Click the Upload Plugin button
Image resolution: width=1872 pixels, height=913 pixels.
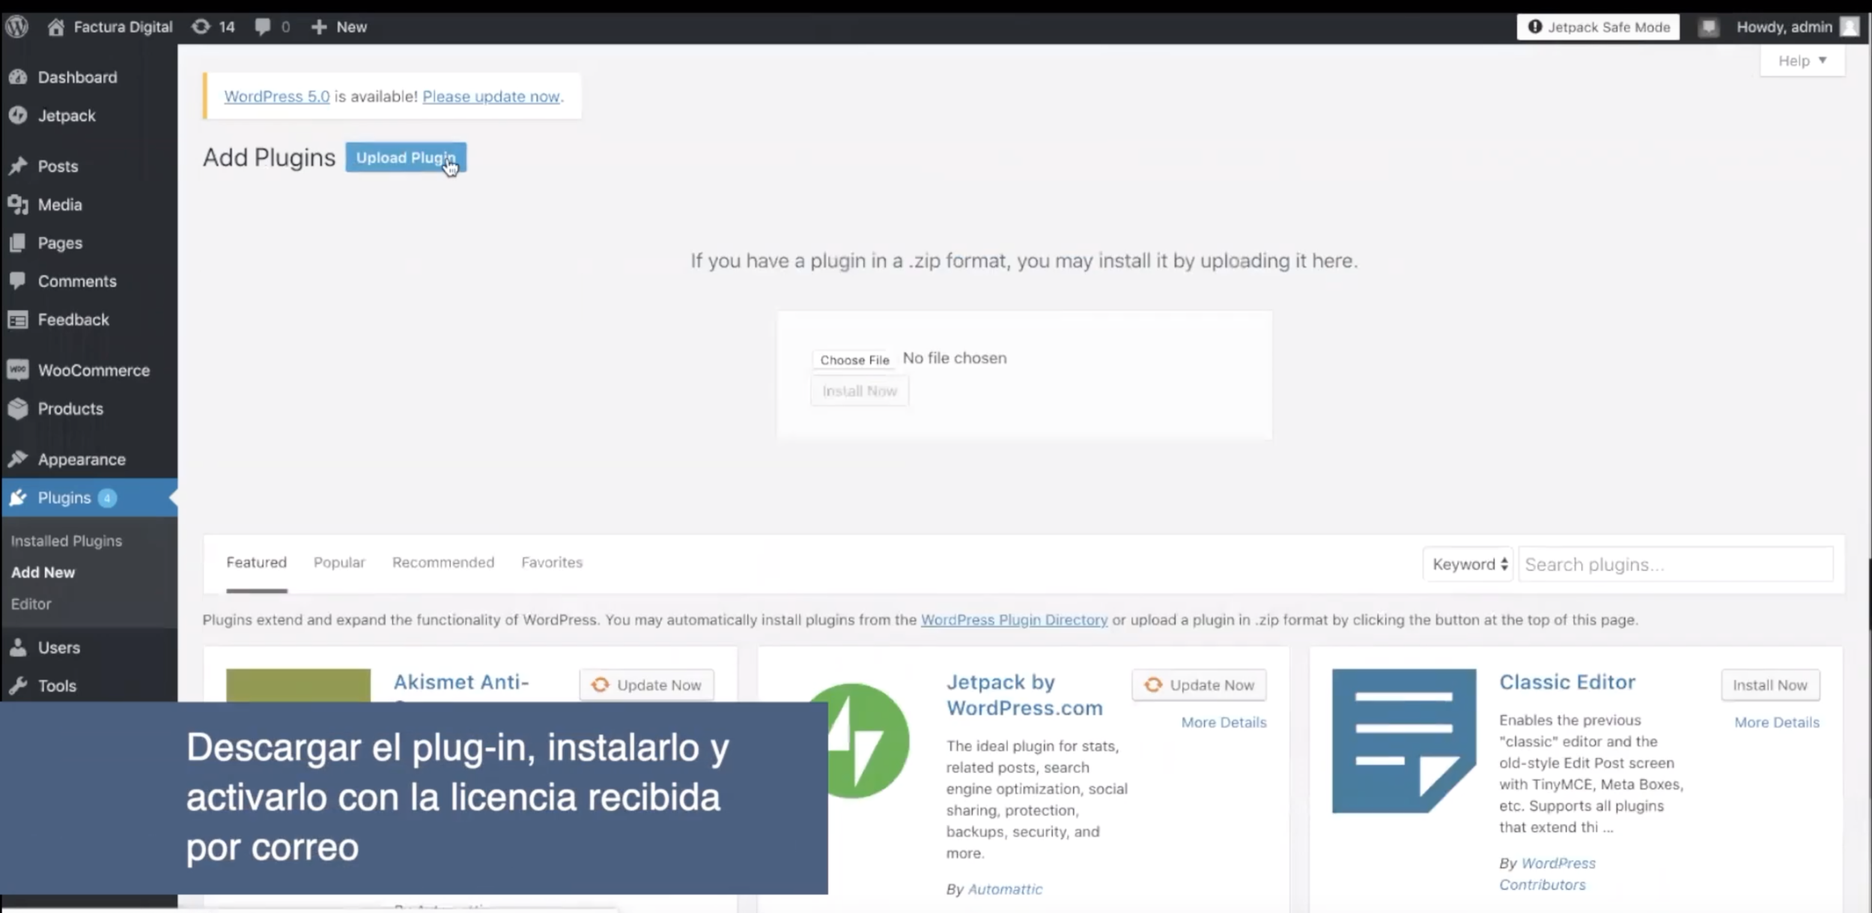coord(405,157)
